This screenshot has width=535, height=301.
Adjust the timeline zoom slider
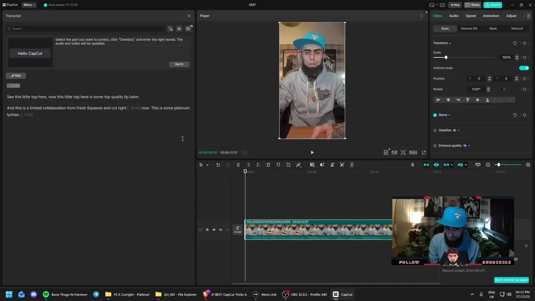pyautogui.click(x=498, y=165)
